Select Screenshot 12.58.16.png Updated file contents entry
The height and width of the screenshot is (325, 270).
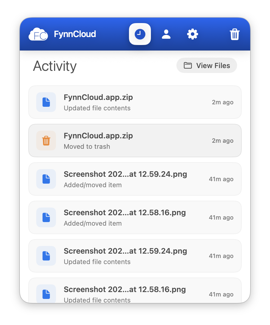pyautogui.click(x=135, y=291)
